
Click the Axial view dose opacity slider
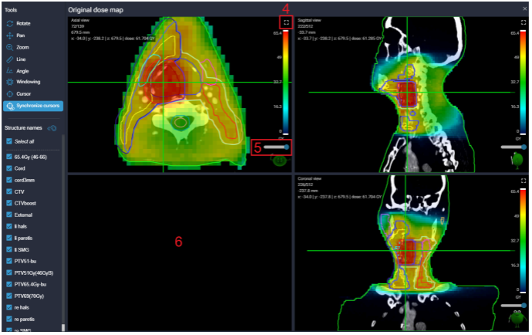click(x=276, y=146)
